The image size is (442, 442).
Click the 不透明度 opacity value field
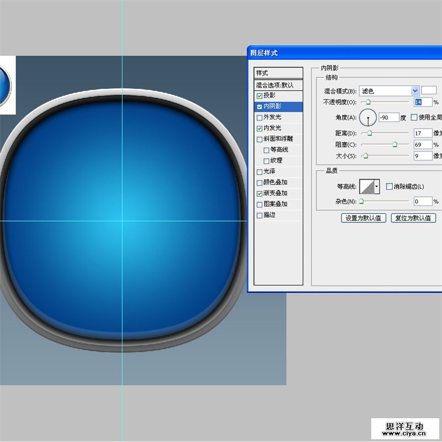422,102
